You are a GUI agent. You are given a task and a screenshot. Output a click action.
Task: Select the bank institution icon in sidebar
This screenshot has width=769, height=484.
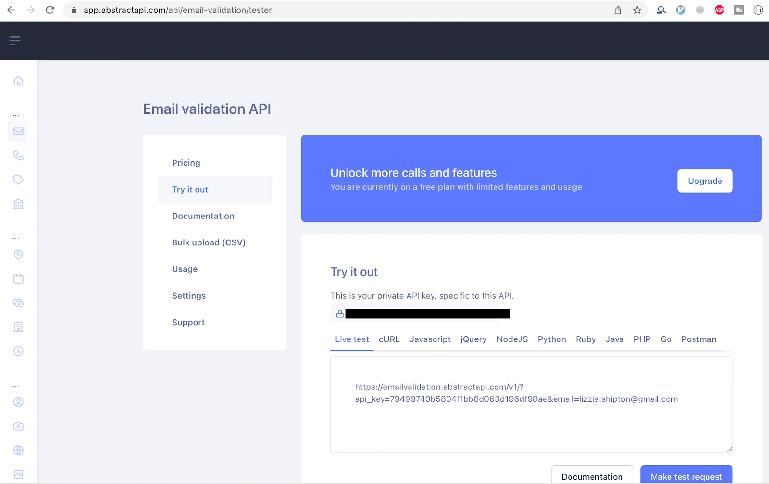pos(18,204)
